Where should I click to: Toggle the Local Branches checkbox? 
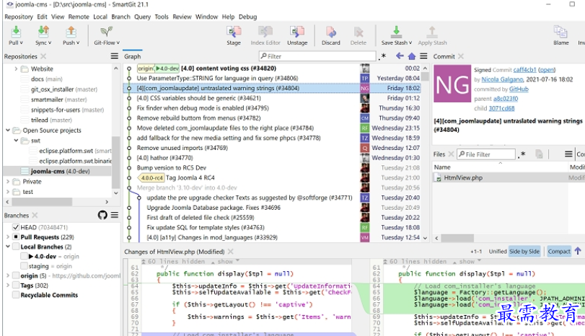pyautogui.click(x=16, y=247)
